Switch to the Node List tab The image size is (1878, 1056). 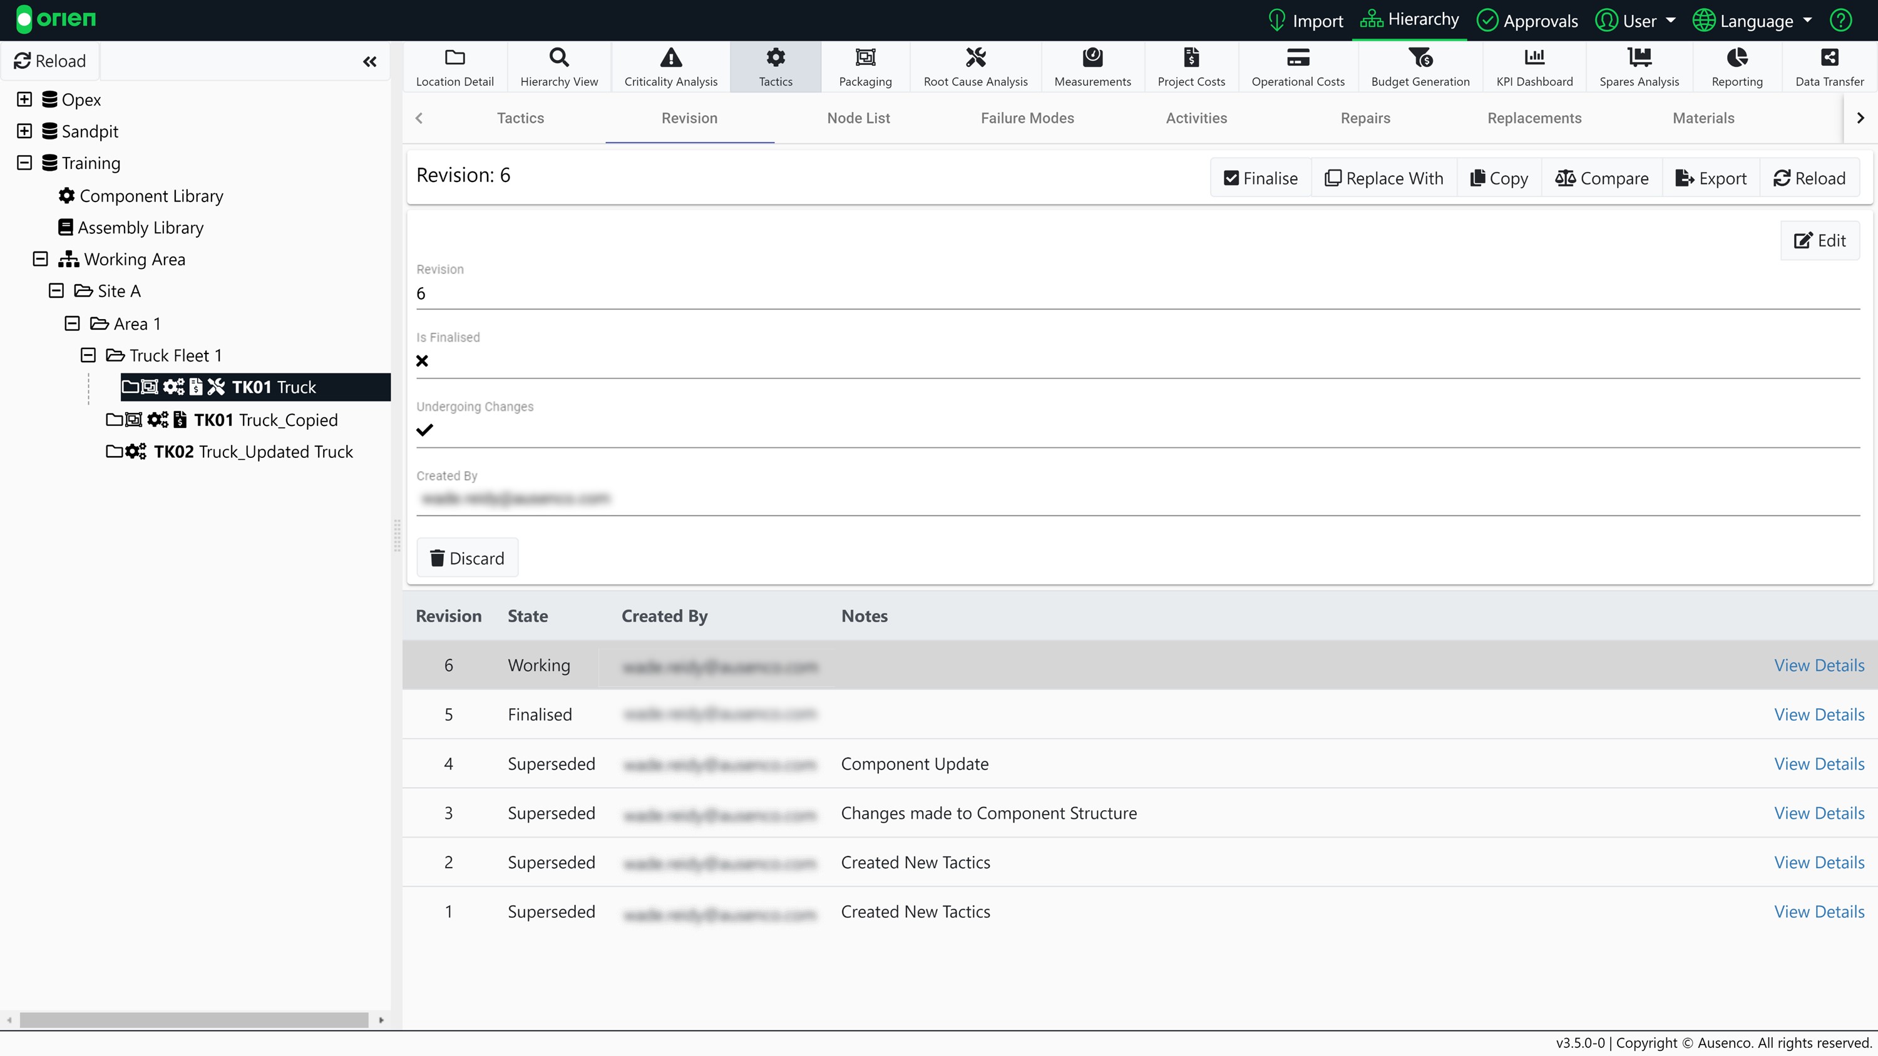pos(858,118)
